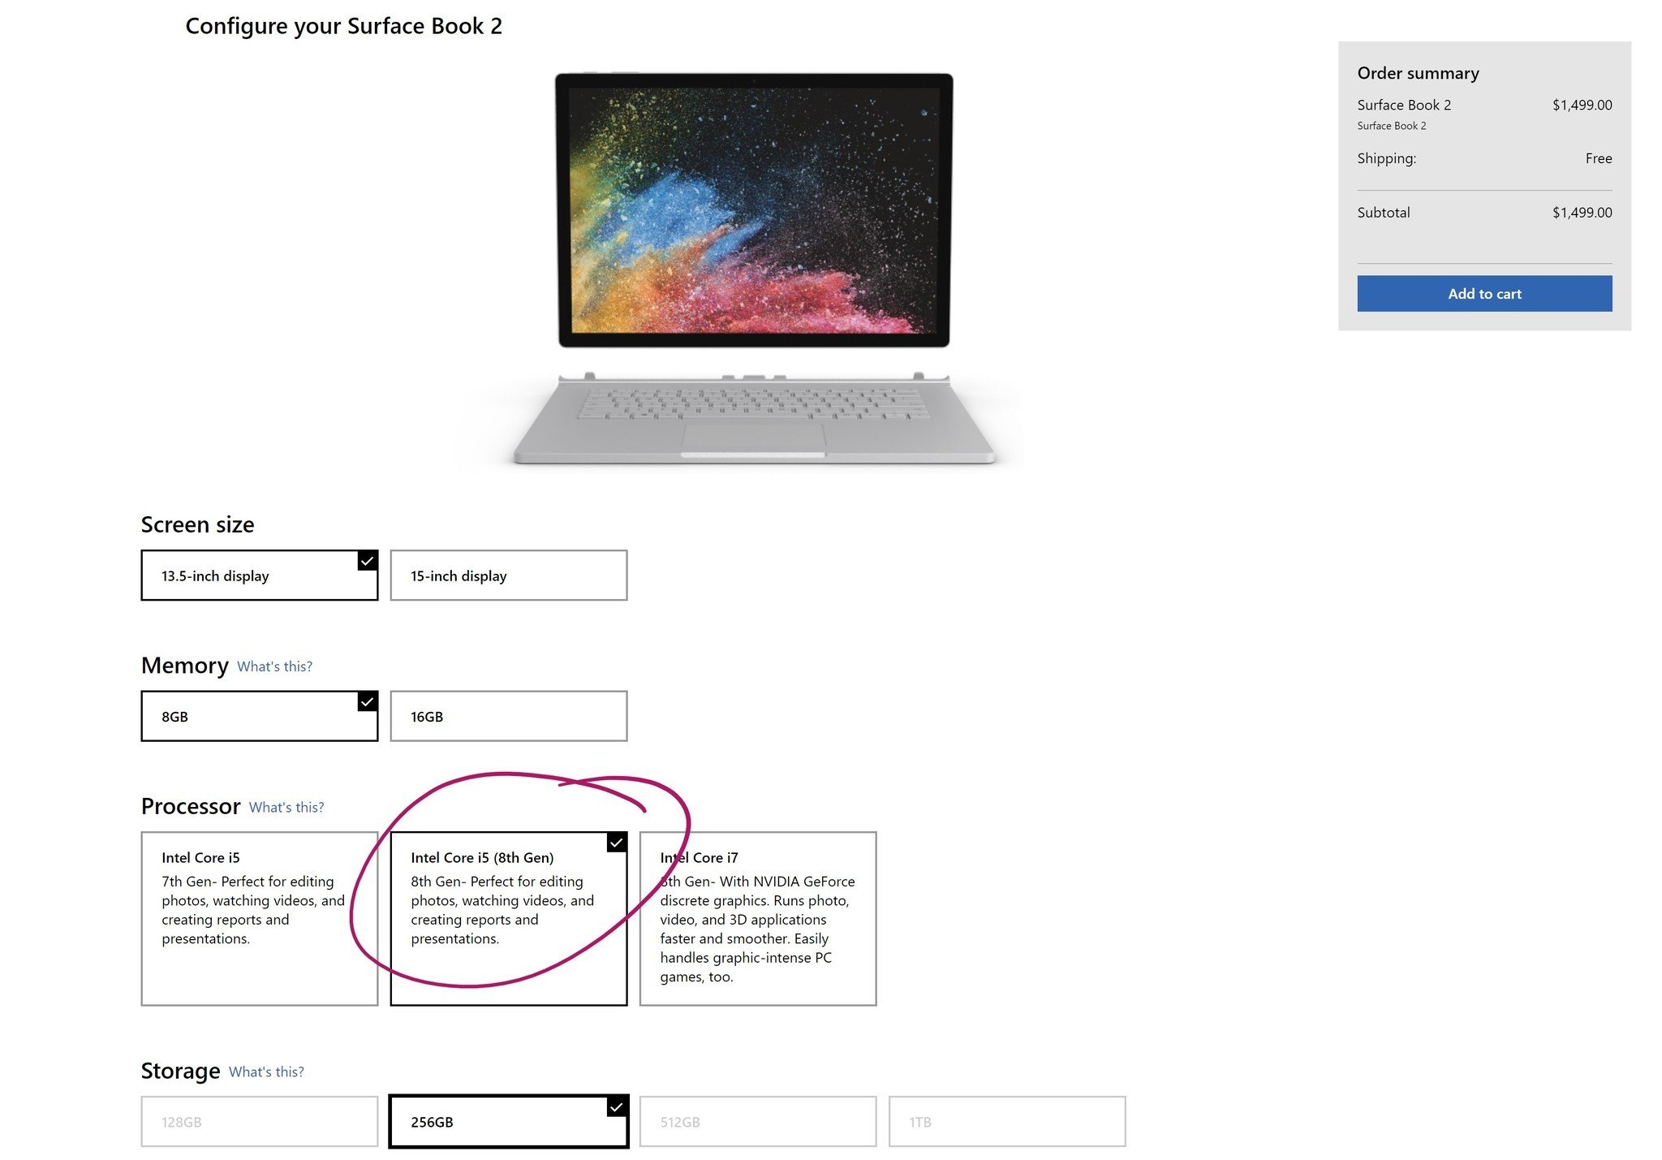Screen dimensions: 1662x1160
Task: Select the 8GB memory option
Action: click(x=257, y=717)
